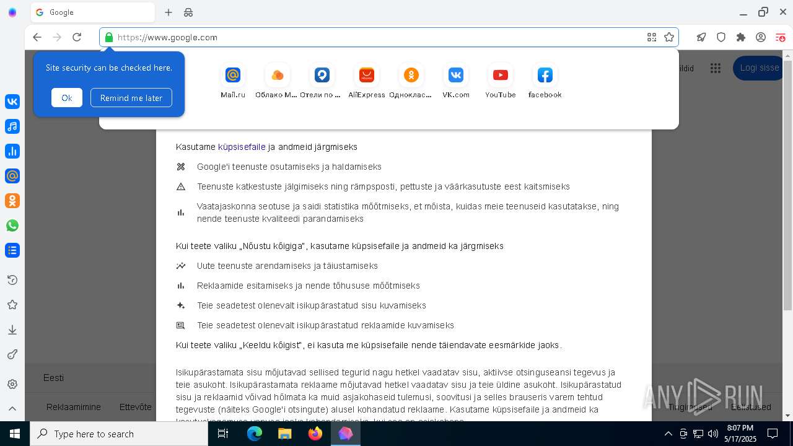Image resolution: width=793 pixels, height=446 pixels.
Task: Open the AliExpress shortcut tile
Action: 367,81
